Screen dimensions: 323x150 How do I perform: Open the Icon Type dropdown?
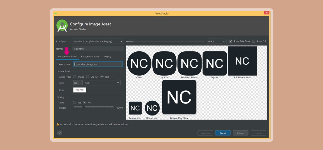tap(98, 41)
